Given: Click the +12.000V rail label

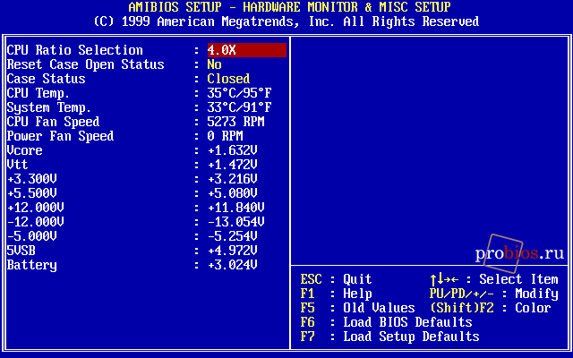Looking at the screenshot, I should pos(36,208).
